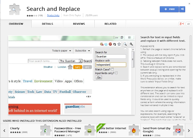Click the screenshot page vertical scrollbar
The width and height of the screenshot is (193, 138).
pos(133,59)
